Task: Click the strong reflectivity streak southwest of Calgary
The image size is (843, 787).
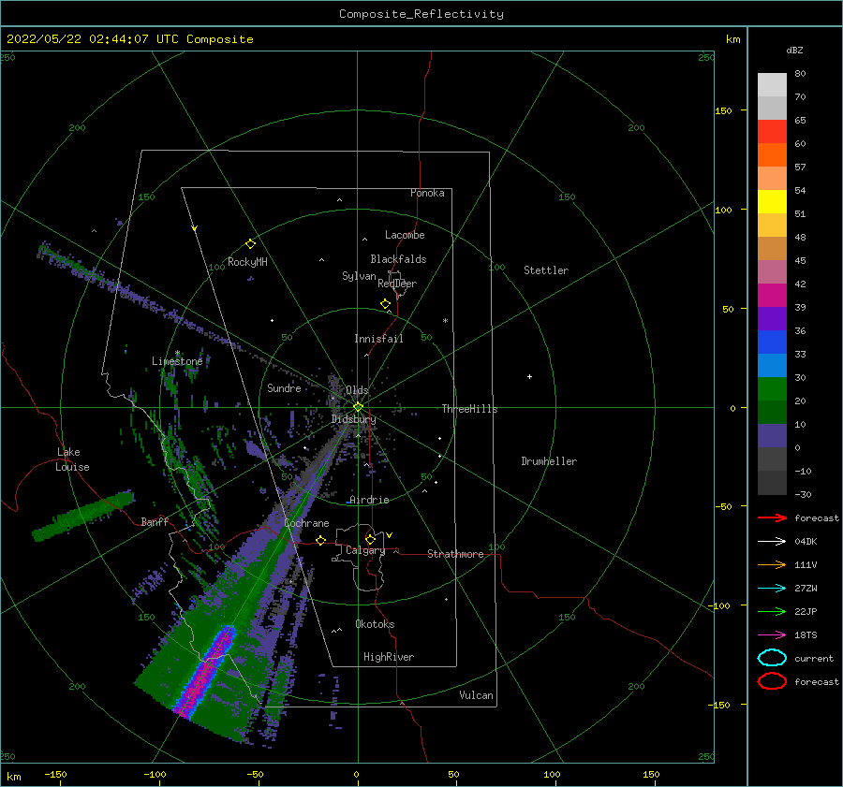Action: pos(206,672)
